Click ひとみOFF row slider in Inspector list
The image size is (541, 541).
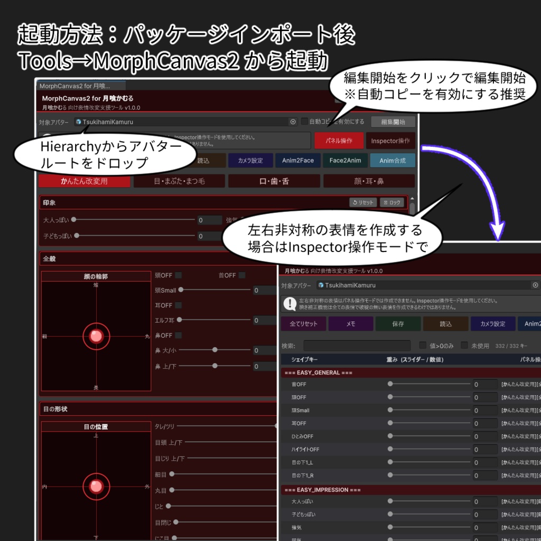[429, 436]
